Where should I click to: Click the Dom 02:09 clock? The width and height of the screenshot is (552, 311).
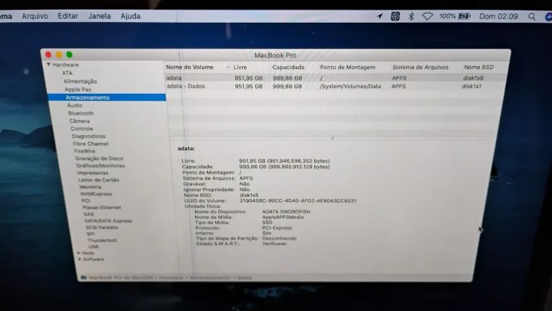tap(498, 16)
